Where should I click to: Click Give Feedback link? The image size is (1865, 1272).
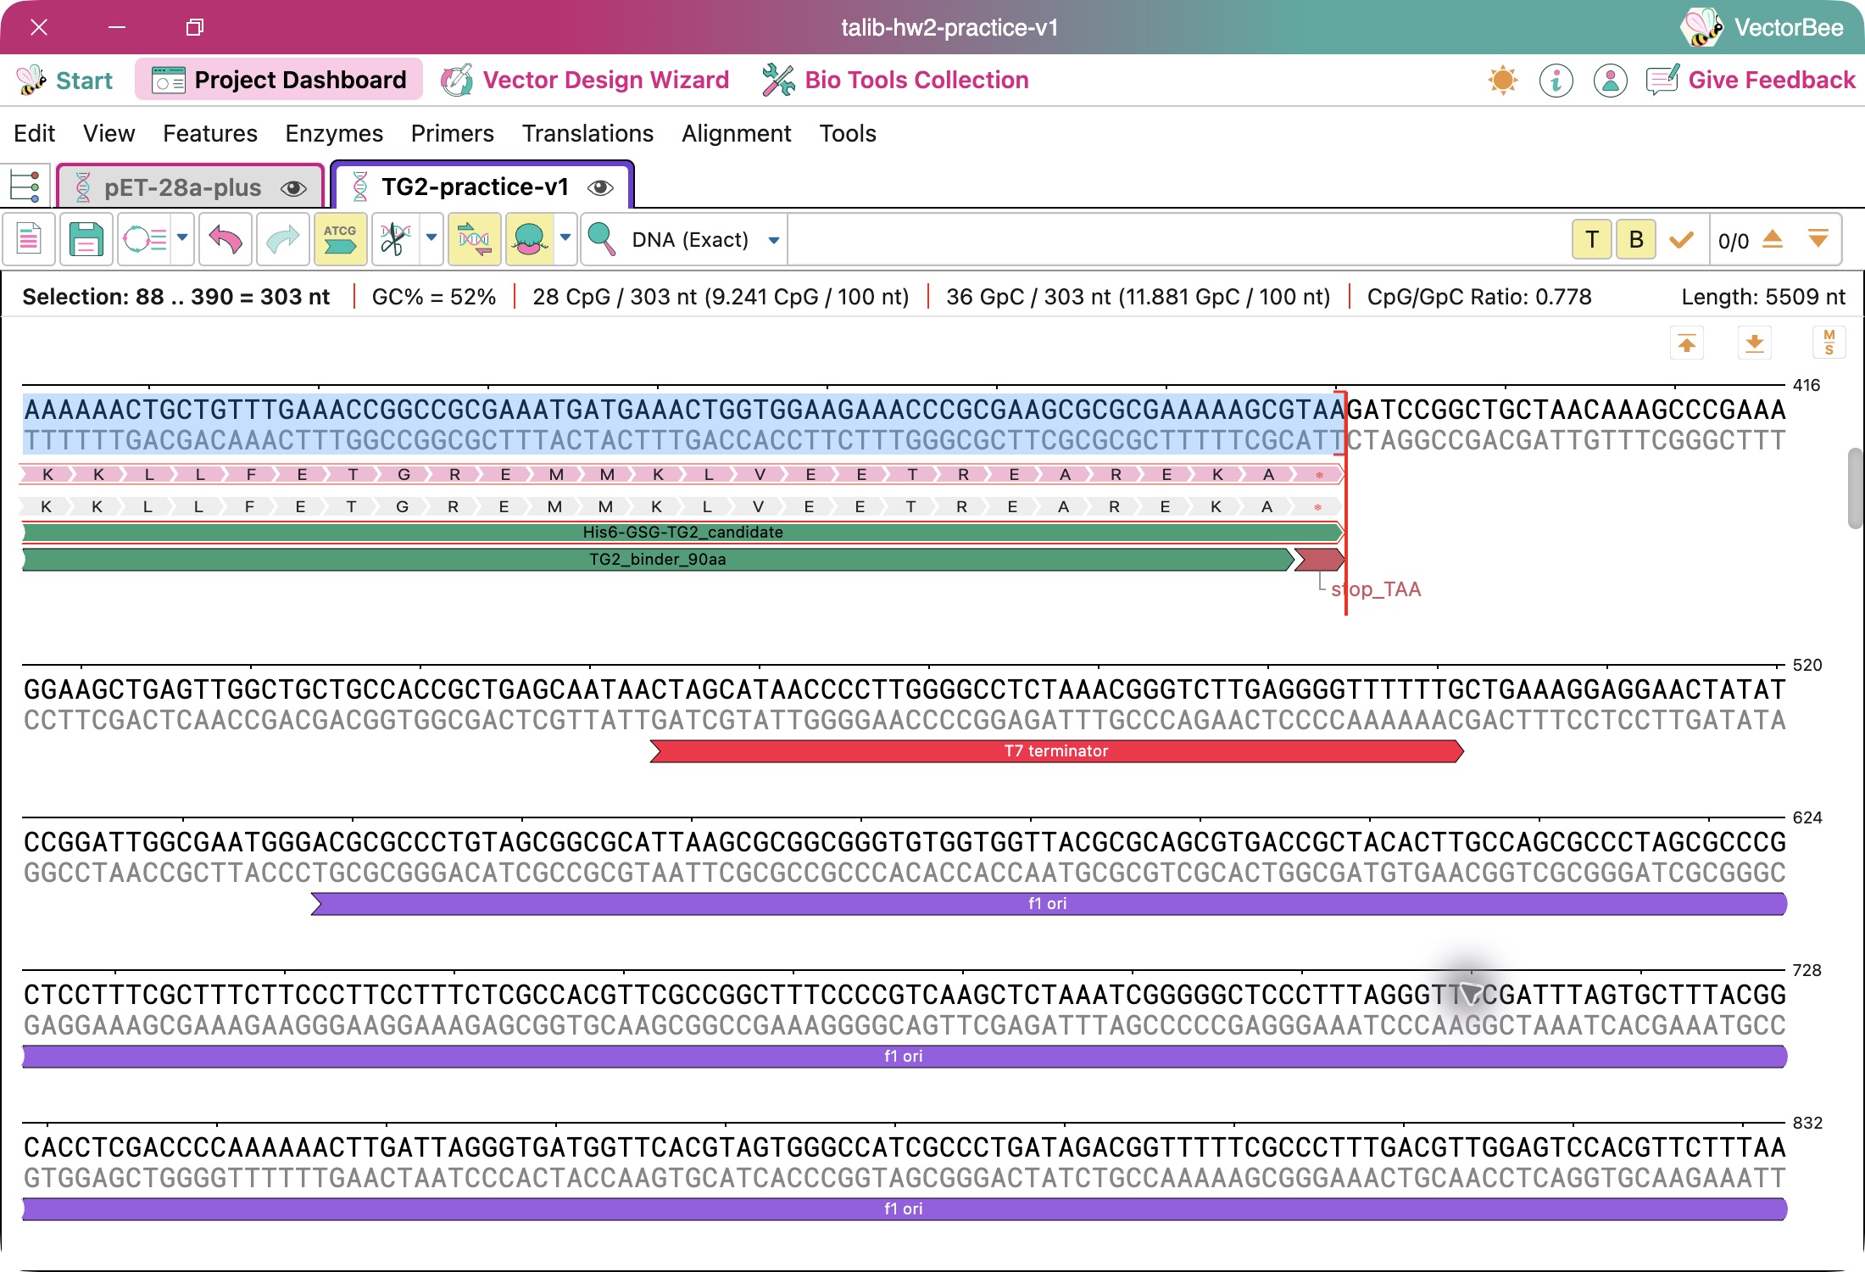click(1751, 80)
